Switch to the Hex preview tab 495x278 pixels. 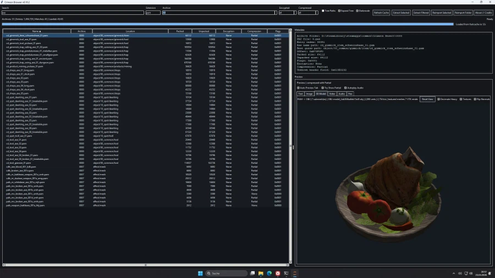click(x=350, y=94)
